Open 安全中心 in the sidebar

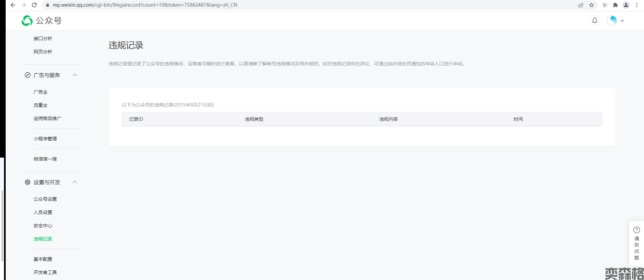point(43,226)
